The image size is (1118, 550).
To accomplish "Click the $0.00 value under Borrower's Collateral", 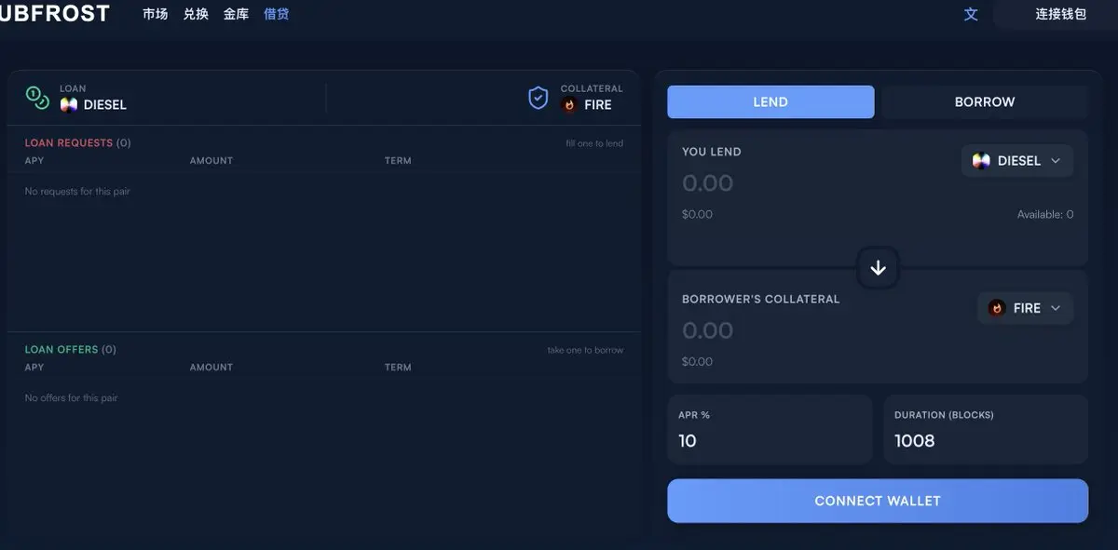I will coord(697,361).
